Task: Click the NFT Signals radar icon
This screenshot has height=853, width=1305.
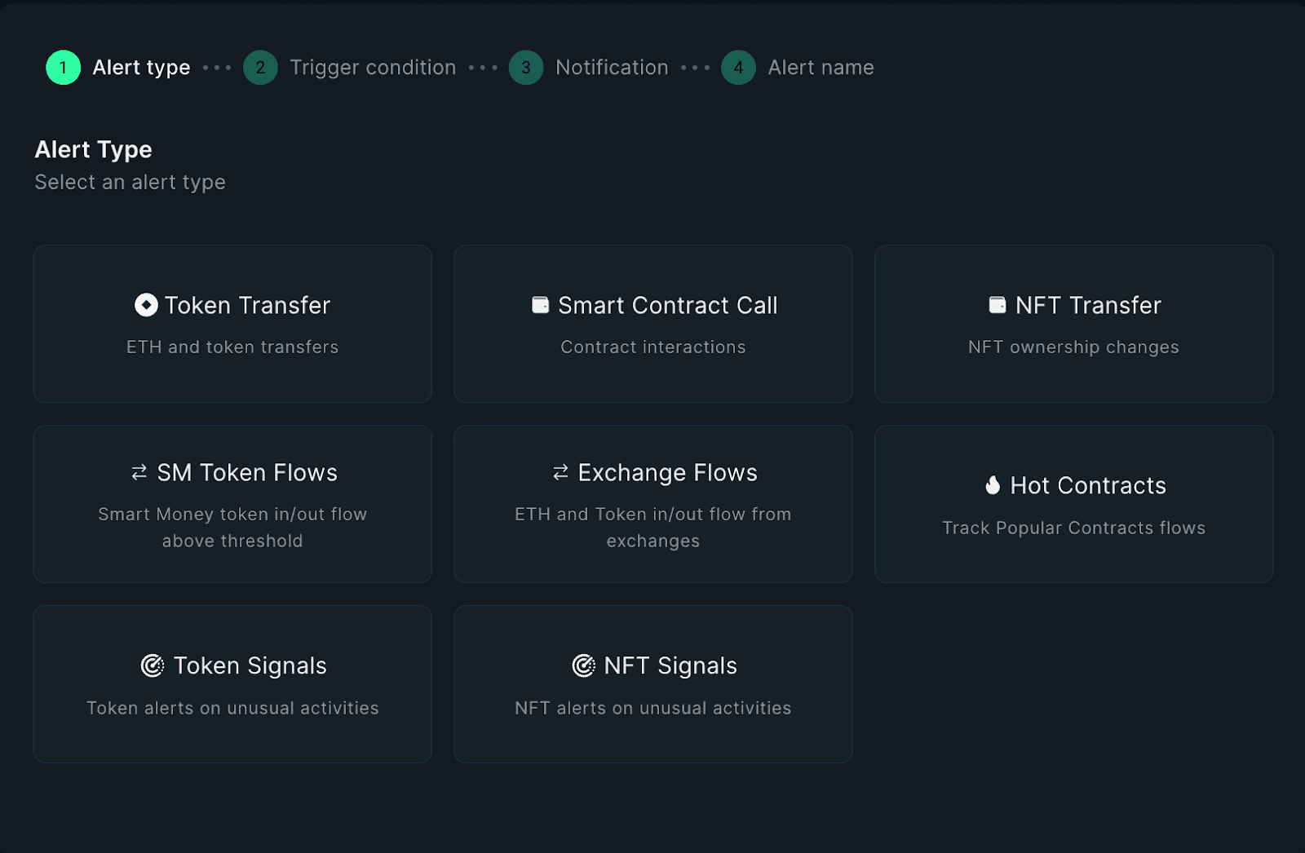Action: click(583, 665)
